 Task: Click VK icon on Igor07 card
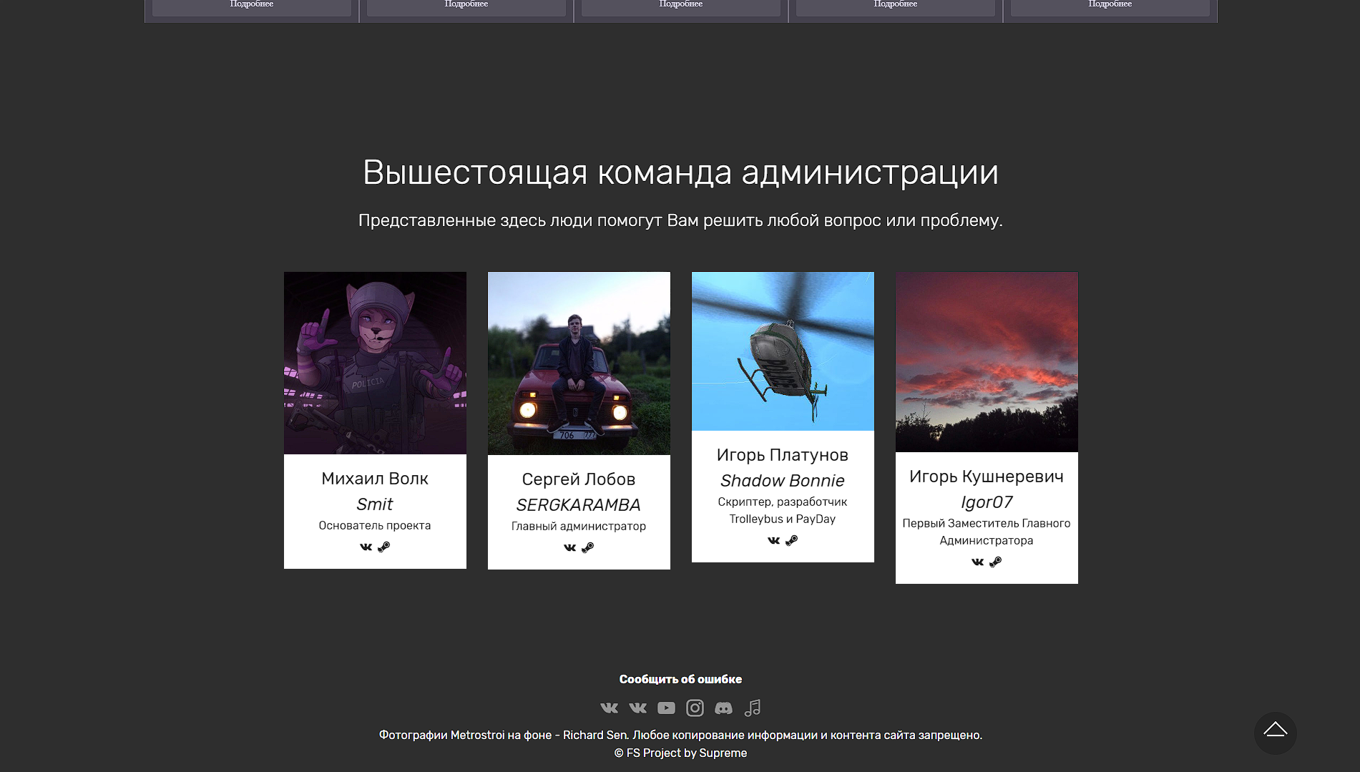click(x=977, y=562)
